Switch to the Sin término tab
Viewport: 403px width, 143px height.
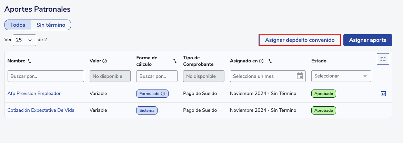click(51, 25)
